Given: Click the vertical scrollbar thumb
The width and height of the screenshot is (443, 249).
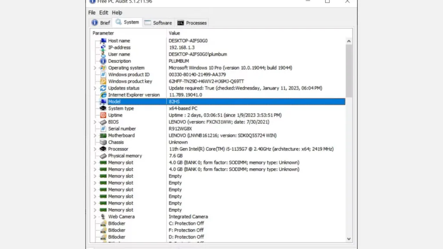Looking at the screenshot, I should click(349, 70).
